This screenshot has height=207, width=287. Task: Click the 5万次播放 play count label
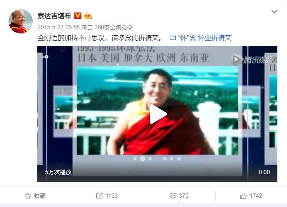pyautogui.click(x=58, y=172)
